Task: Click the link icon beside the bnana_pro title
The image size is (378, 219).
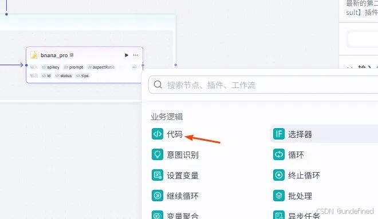Action: click(72, 55)
